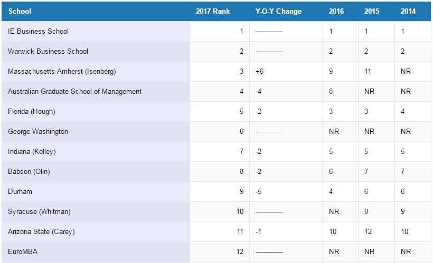Click 2014 NR in EuroMBA row
Viewport: 433px width, 263px height.
pyautogui.click(x=406, y=252)
